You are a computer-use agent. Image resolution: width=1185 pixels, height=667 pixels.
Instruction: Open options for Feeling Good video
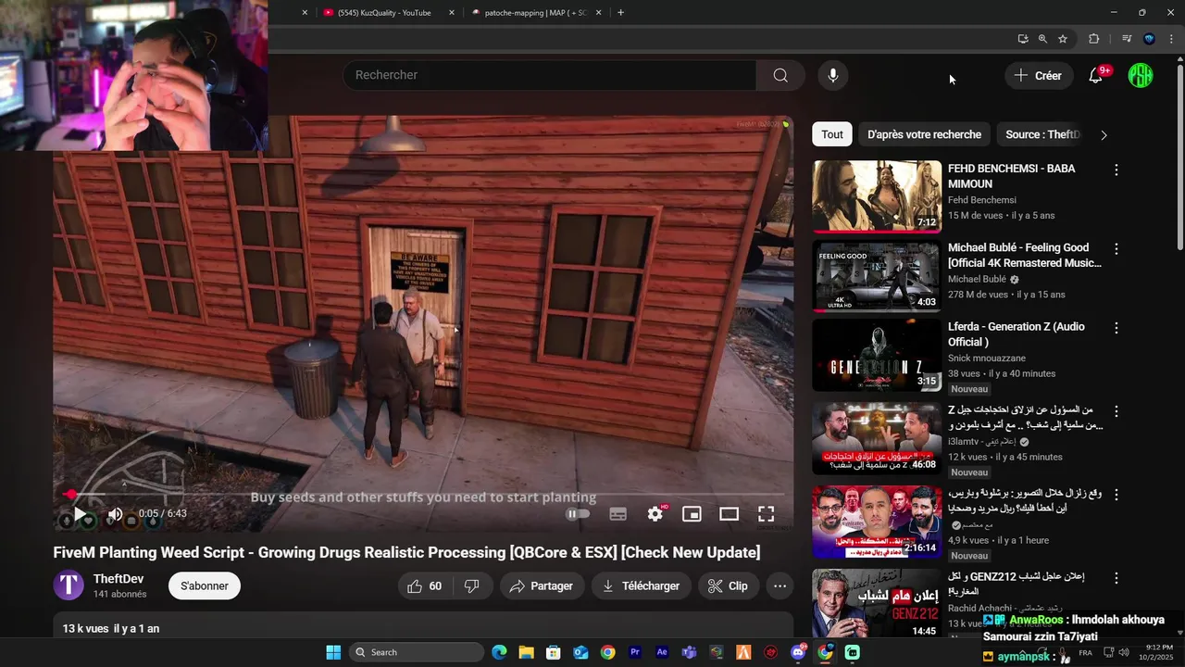[1116, 249]
